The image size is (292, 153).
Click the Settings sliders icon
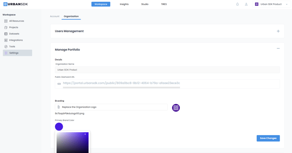pos(6,53)
